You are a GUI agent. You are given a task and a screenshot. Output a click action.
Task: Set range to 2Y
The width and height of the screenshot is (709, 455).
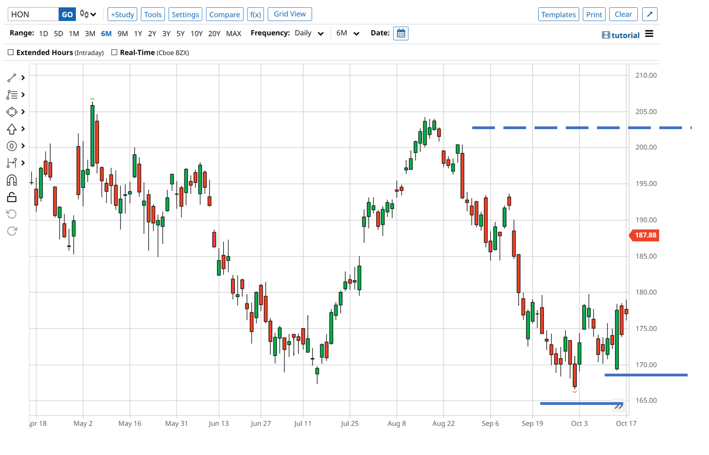tap(152, 34)
